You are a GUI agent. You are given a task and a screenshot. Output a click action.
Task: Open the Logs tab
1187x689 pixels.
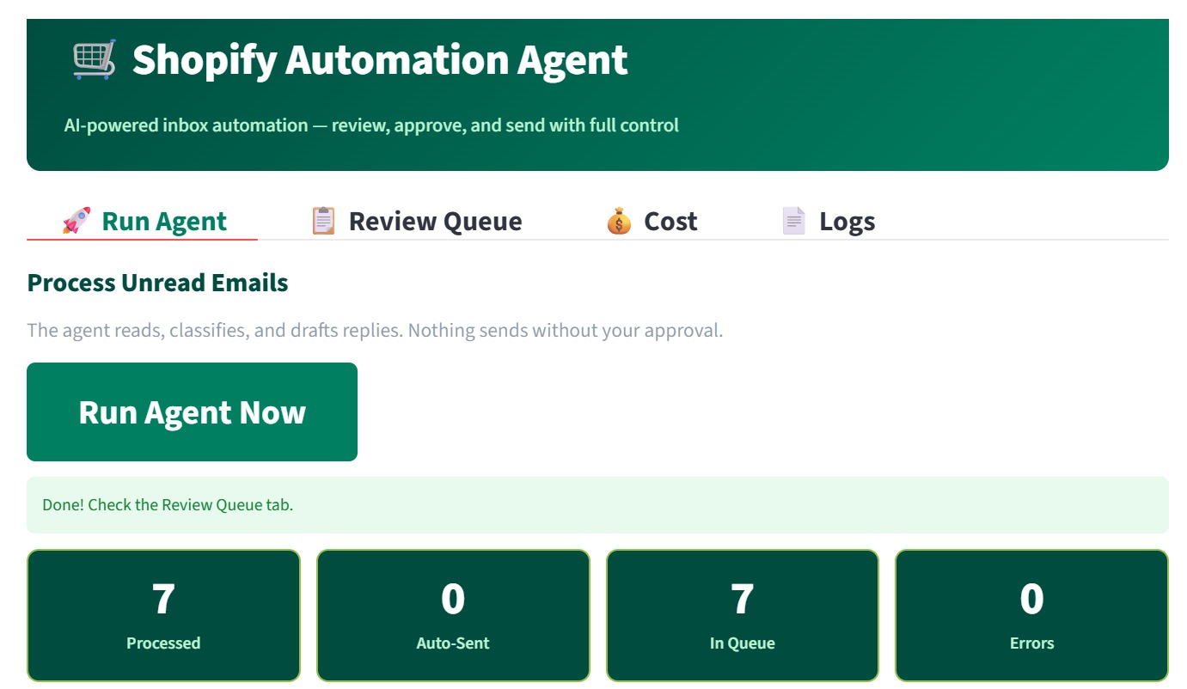828,222
